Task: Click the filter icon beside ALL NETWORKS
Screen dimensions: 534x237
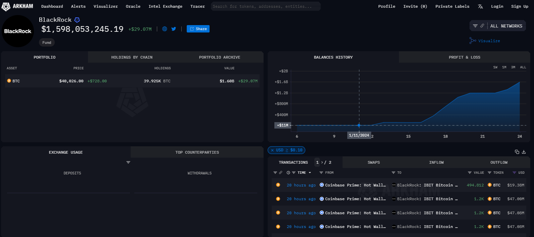Action: tap(475, 26)
